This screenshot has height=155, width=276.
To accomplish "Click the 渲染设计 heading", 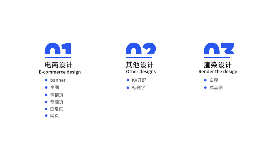I will (218, 65).
